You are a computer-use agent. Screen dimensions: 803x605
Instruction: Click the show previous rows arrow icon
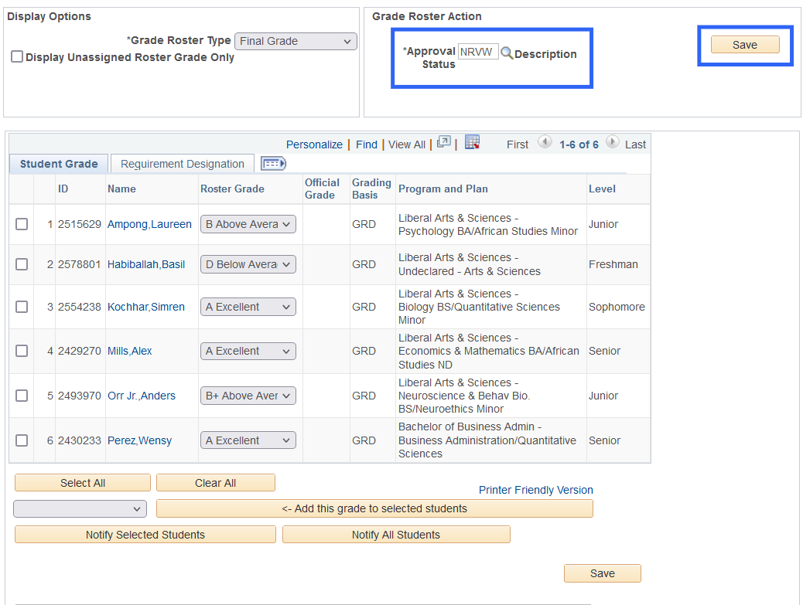[545, 143]
